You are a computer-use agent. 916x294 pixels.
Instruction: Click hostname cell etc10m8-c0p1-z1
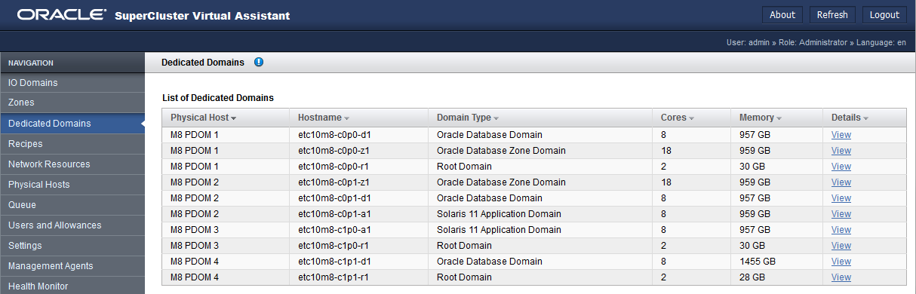point(358,182)
